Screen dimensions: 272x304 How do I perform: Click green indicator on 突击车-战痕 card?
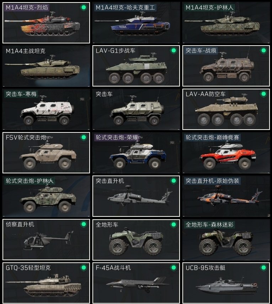(x=263, y=51)
